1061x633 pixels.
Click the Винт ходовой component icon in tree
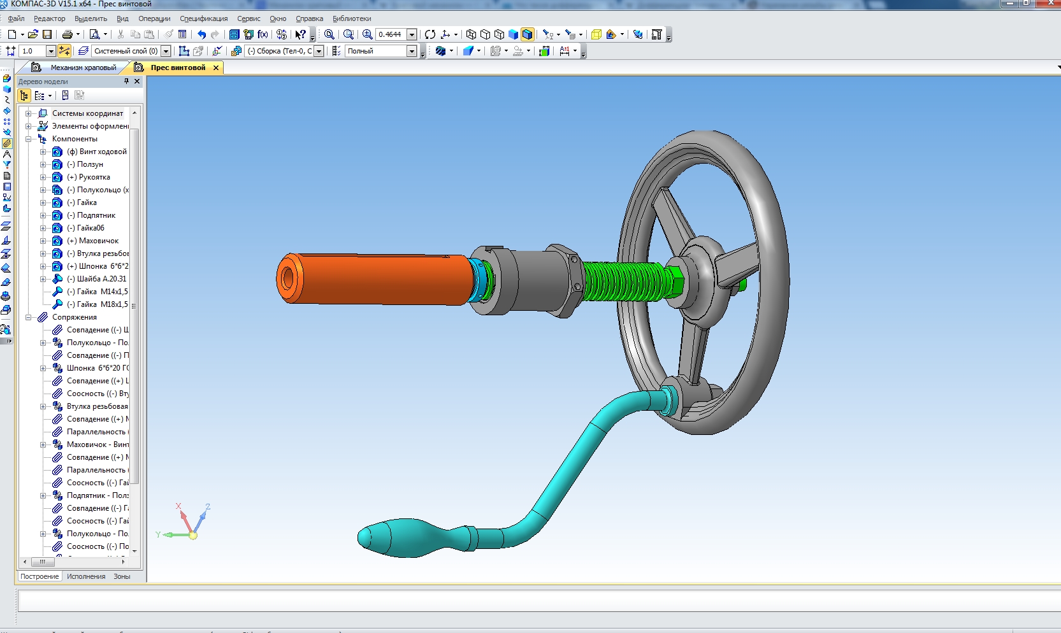(57, 152)
